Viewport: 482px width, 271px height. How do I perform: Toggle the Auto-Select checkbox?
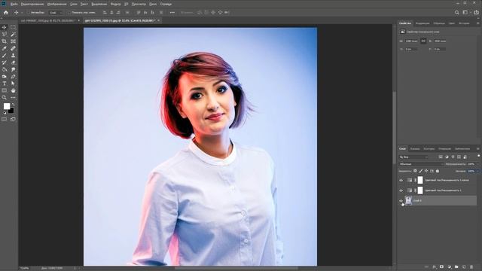(x=29, y=13)
